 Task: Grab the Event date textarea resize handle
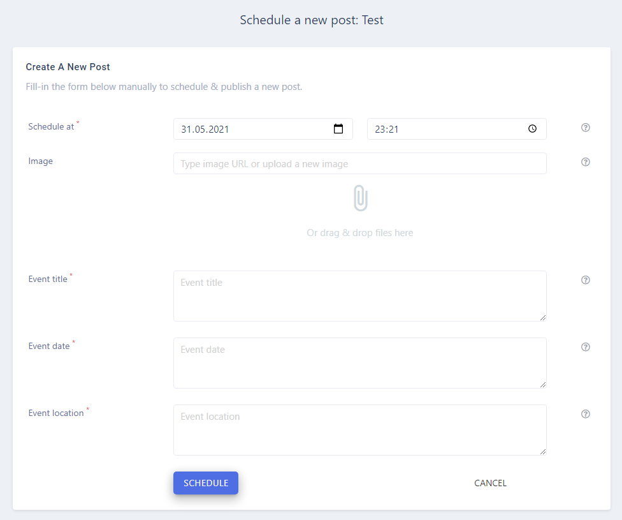pyautogui.click(x=543, y=385)
